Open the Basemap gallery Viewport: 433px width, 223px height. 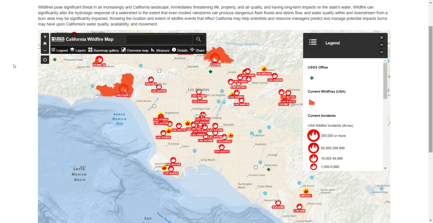tap(103, 50)
